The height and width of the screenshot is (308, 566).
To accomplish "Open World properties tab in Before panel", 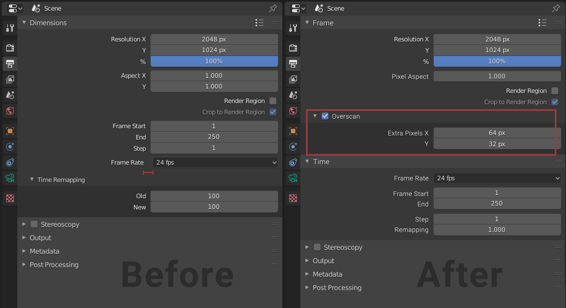I will pyautogui.click(x=10, y=111).
